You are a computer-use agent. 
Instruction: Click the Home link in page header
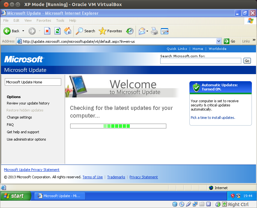click(198, 49)
